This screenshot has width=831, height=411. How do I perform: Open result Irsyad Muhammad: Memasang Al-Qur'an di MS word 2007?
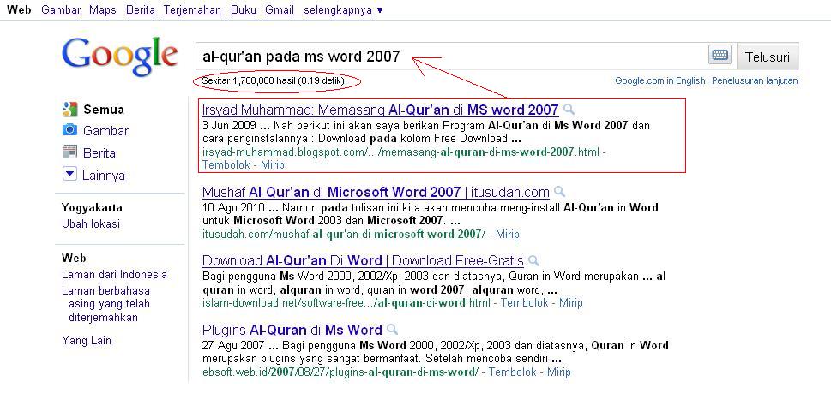coord(381,110)
